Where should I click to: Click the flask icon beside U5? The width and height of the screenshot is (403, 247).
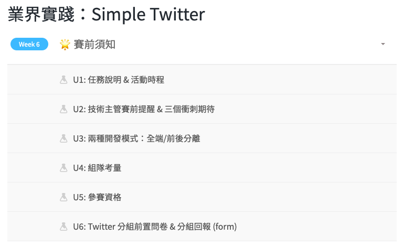click(x=63, y=197)
